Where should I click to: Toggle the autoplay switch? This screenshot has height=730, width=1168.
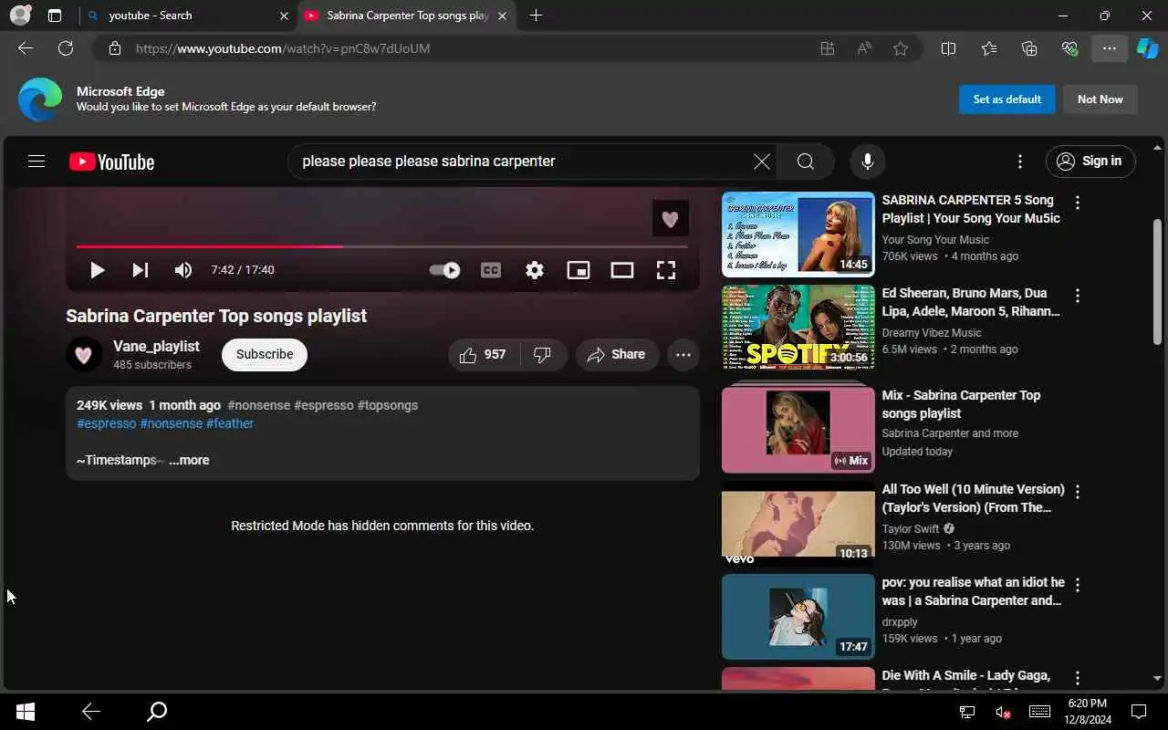[445, 270]
